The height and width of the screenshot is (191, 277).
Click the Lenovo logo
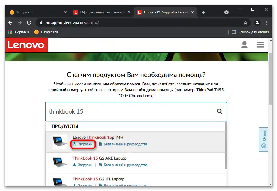[x=26, y=45]
